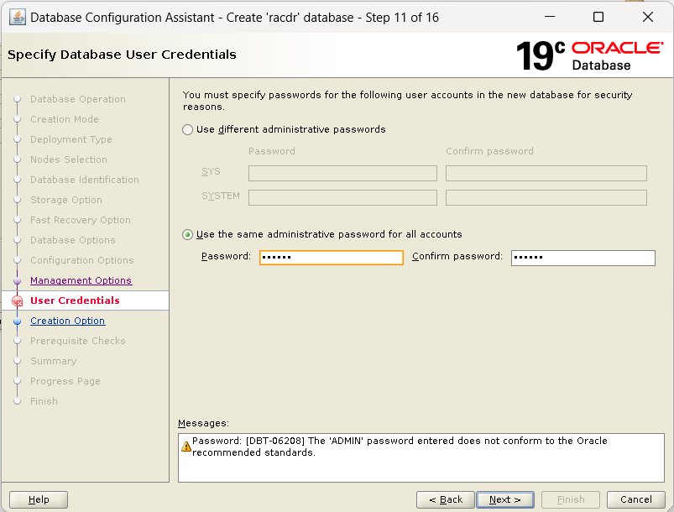Select Use different administrative passwords option

(187, 129)
